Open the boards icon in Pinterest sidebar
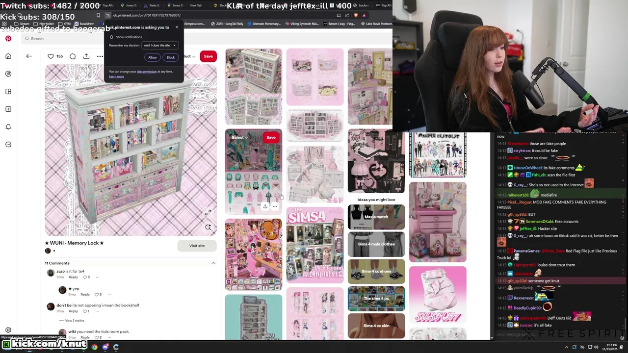This screenshot has height=353, width=628. pos(8,92)
